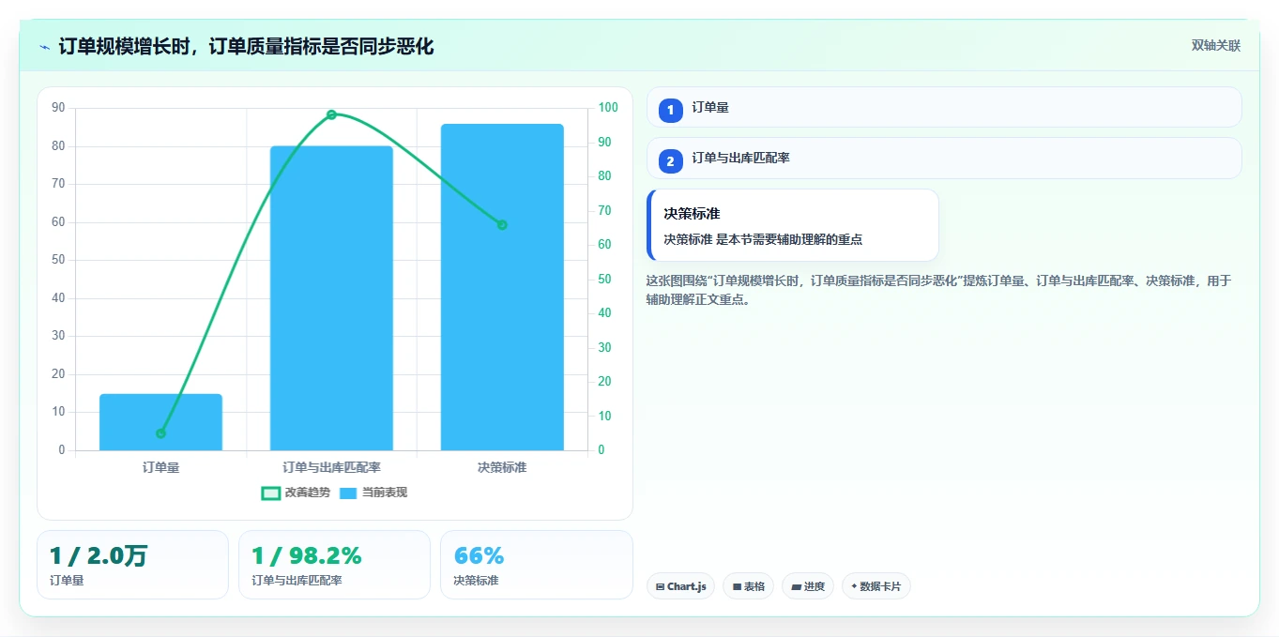
Task: Click the sparkle icon in 数据卡片 chip
Action: 854,586
